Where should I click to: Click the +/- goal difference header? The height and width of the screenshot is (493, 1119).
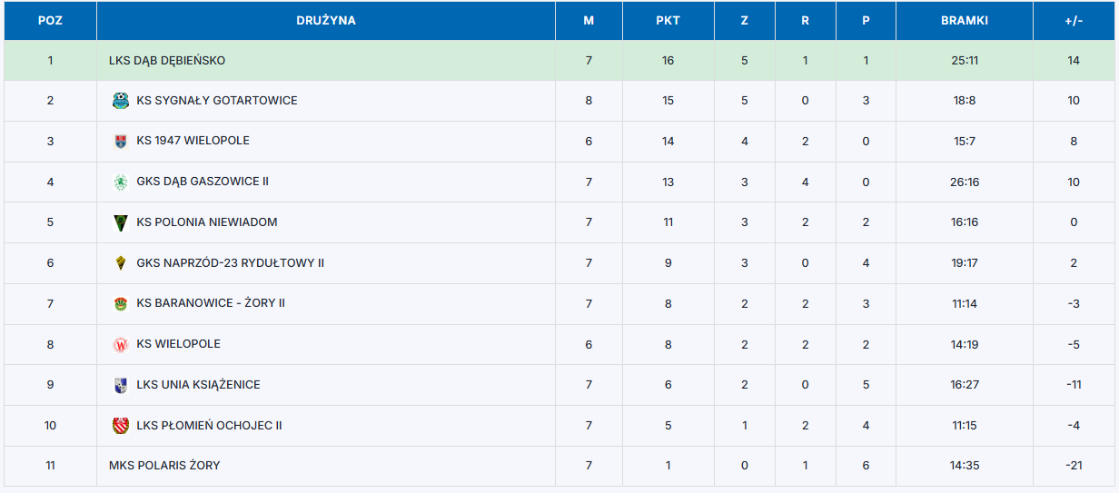tap(1074, 20)
